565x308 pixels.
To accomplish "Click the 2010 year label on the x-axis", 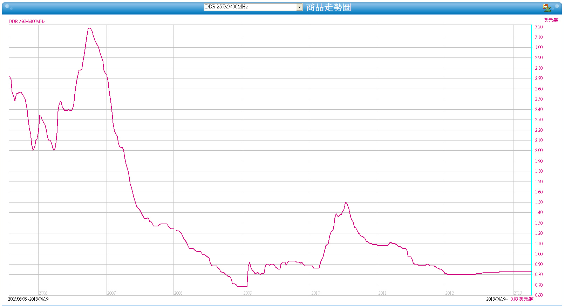I will pyautogui.click(x=316, y=293).
